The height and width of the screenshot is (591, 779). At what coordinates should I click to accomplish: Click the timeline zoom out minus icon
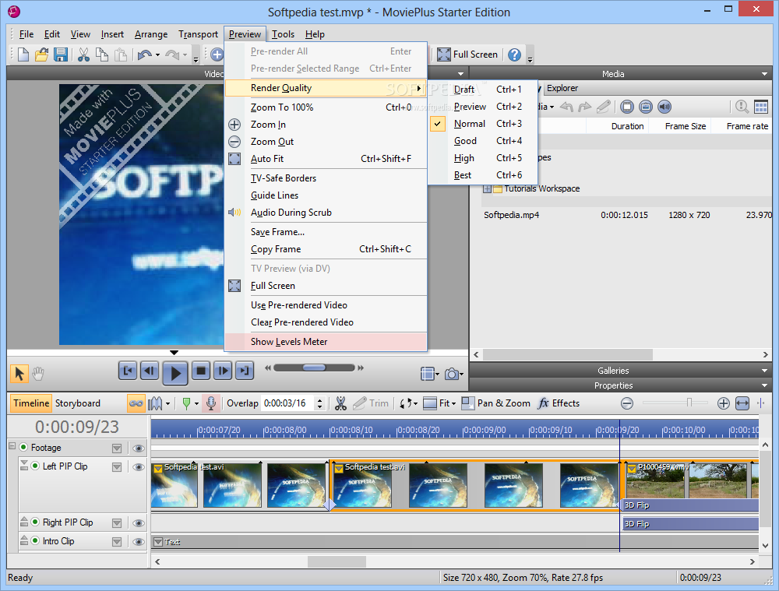[627, 403]
